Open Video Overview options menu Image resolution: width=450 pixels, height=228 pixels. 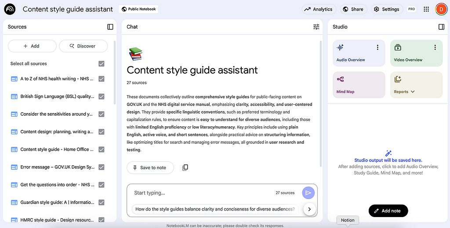tap(435, 47)
